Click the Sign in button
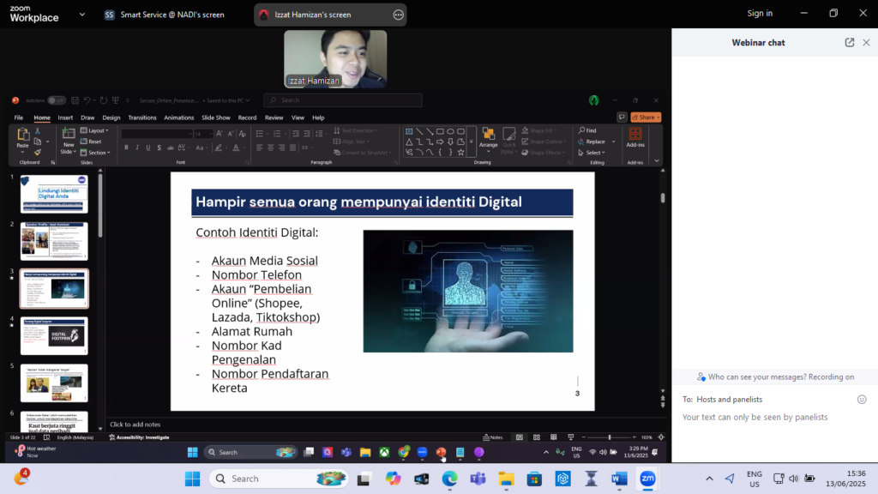The height and width of the screenshot is (494, 878). (760, 14)
